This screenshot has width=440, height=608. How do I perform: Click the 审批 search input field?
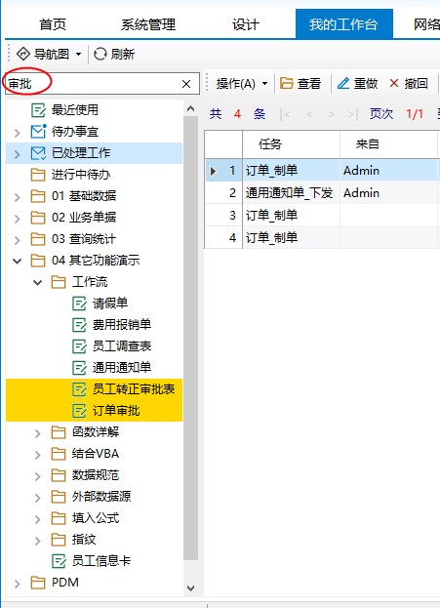coord(94,83)
